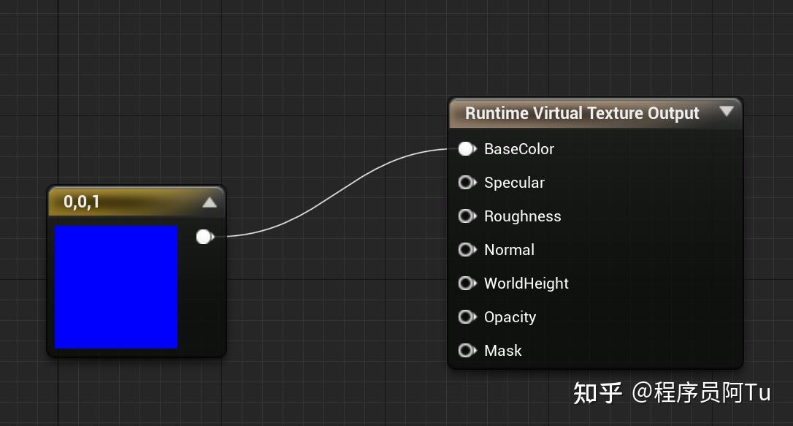
Task: Click the Opacity input pin
Action: click(x=467, y=317)
